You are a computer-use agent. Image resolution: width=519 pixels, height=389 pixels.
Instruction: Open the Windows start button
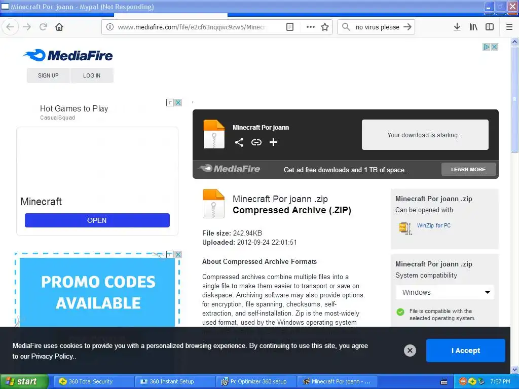(24, 382)
